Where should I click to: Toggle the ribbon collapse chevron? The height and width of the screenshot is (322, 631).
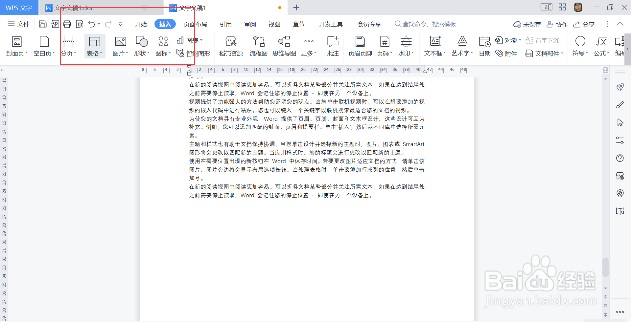[620, 24]
